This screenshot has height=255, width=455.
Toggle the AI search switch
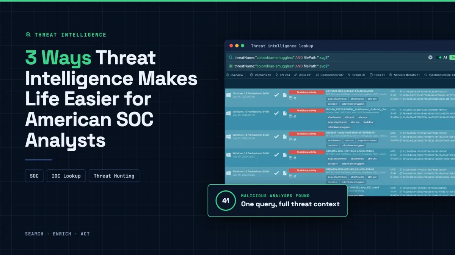(439, 57)
